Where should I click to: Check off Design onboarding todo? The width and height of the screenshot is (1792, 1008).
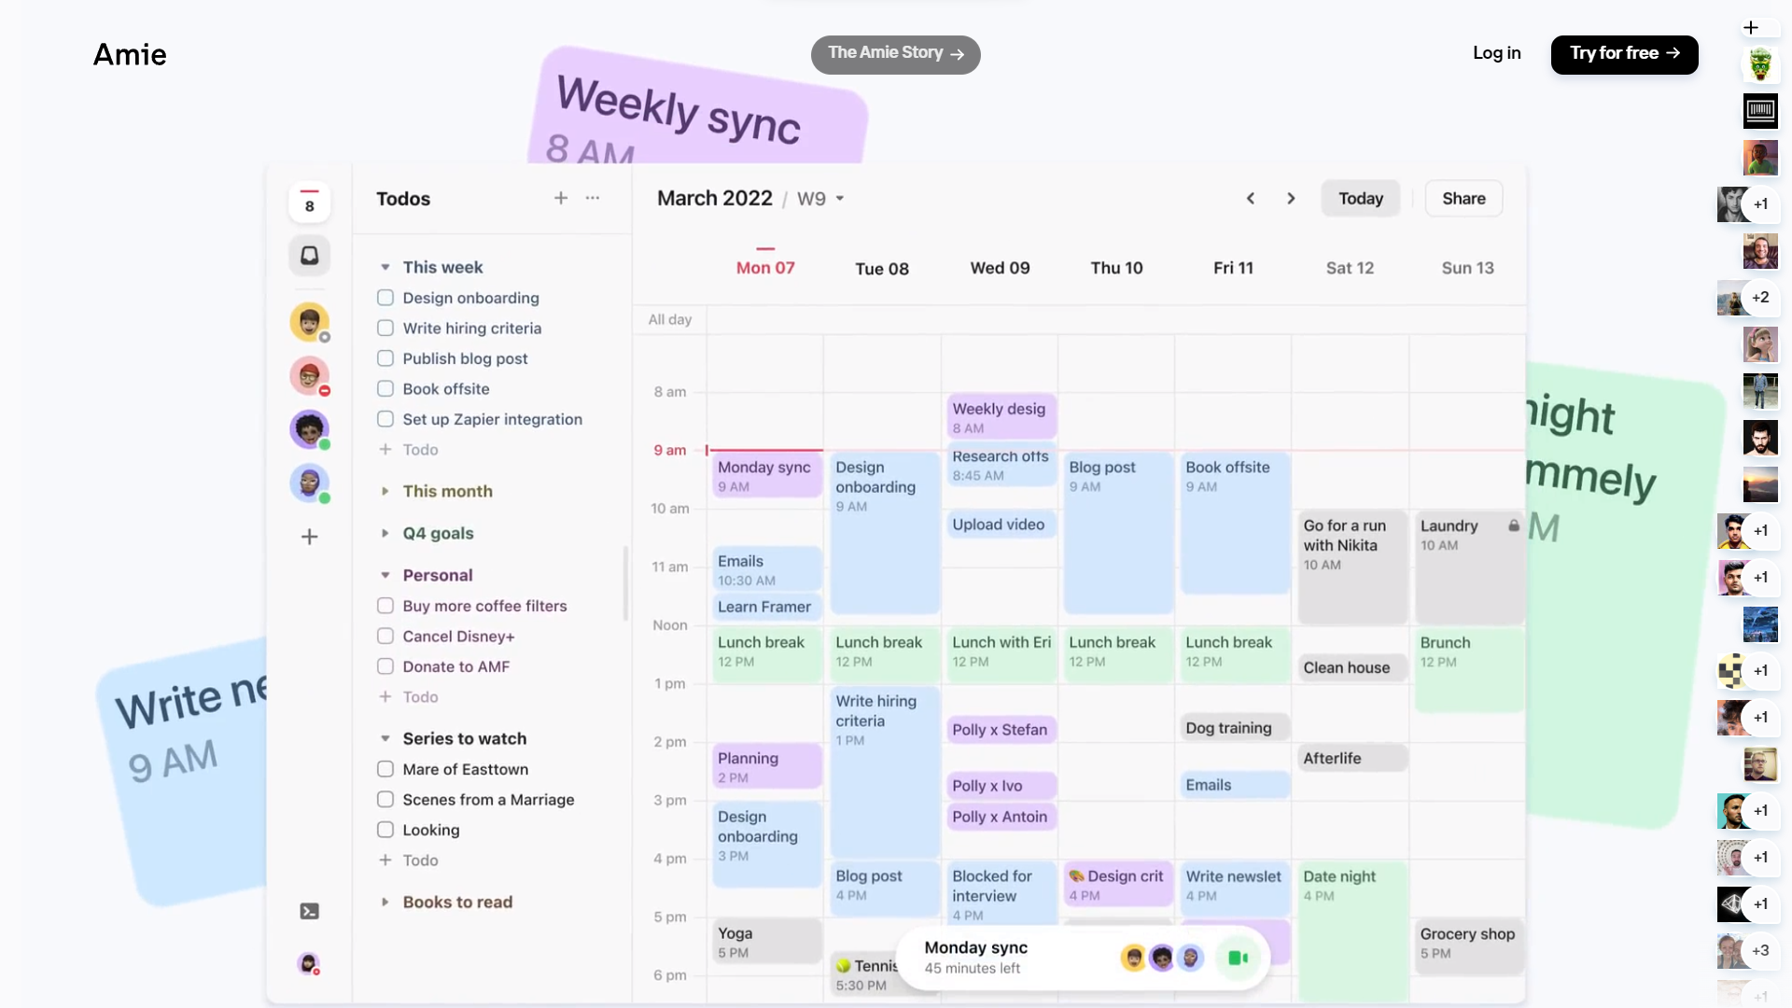coord(385,298)
